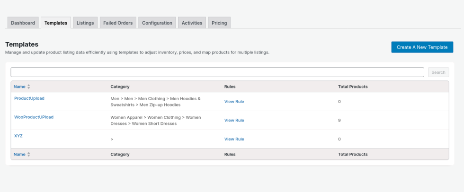Screen dimensions: 464x192
Task: Switch to the Listings tab
Action: pyautogui.click(x=85, y=23)
